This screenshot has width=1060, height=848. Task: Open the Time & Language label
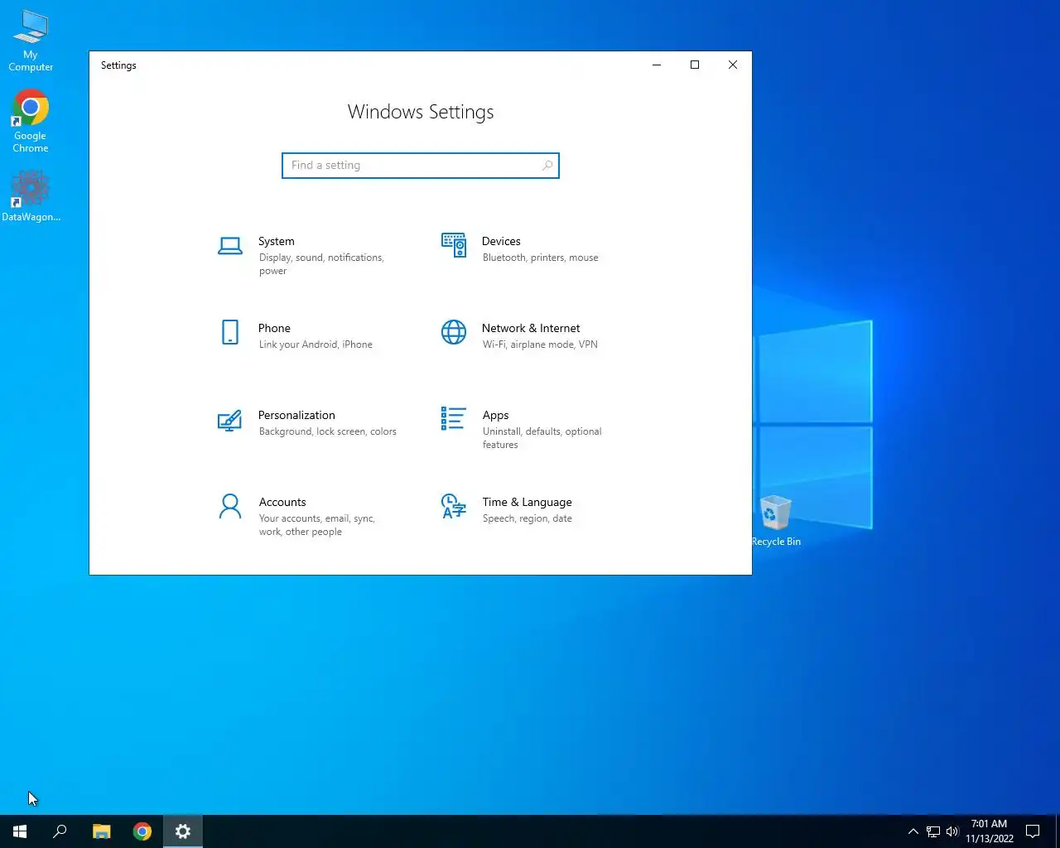coord(527,502)
